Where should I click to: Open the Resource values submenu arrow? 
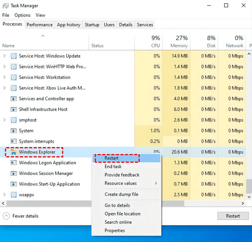pos(156,183)
